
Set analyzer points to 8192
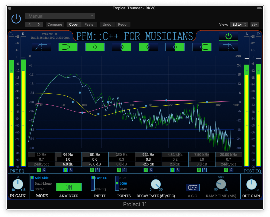pyautogui.click(x=123, y=178)
